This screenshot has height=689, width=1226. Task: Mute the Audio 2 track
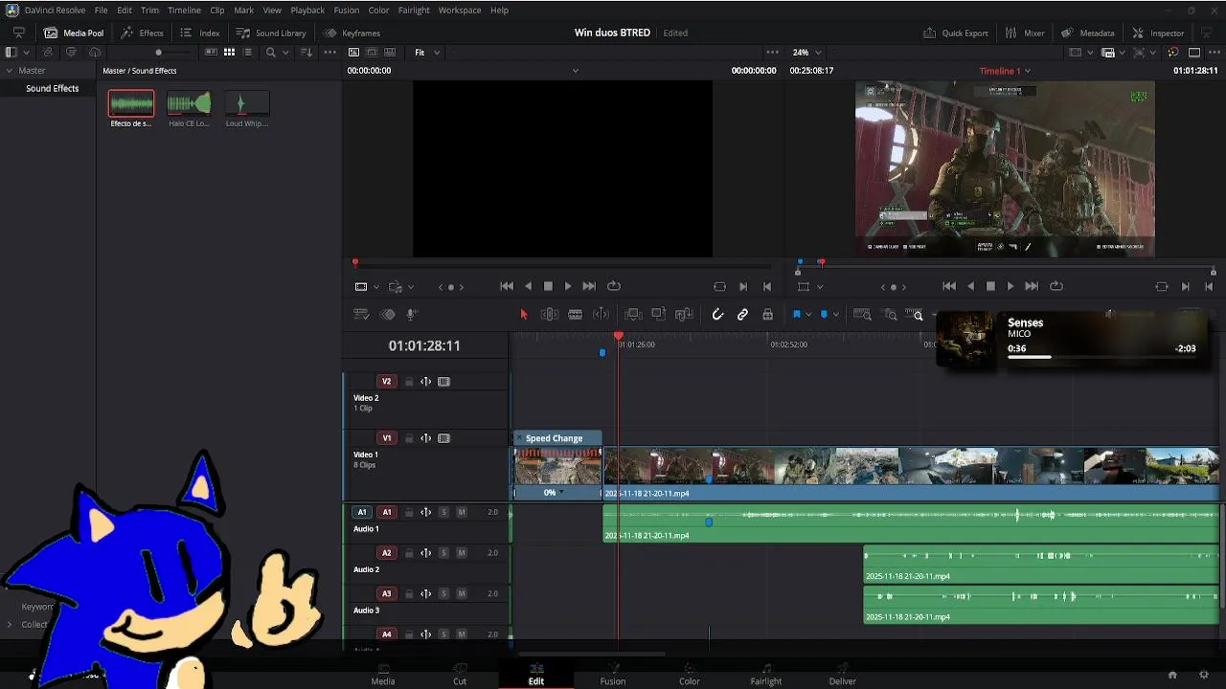462,553
